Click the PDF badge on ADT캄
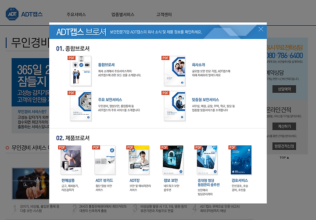The image size is (316, 220). (x=130, y=148)
